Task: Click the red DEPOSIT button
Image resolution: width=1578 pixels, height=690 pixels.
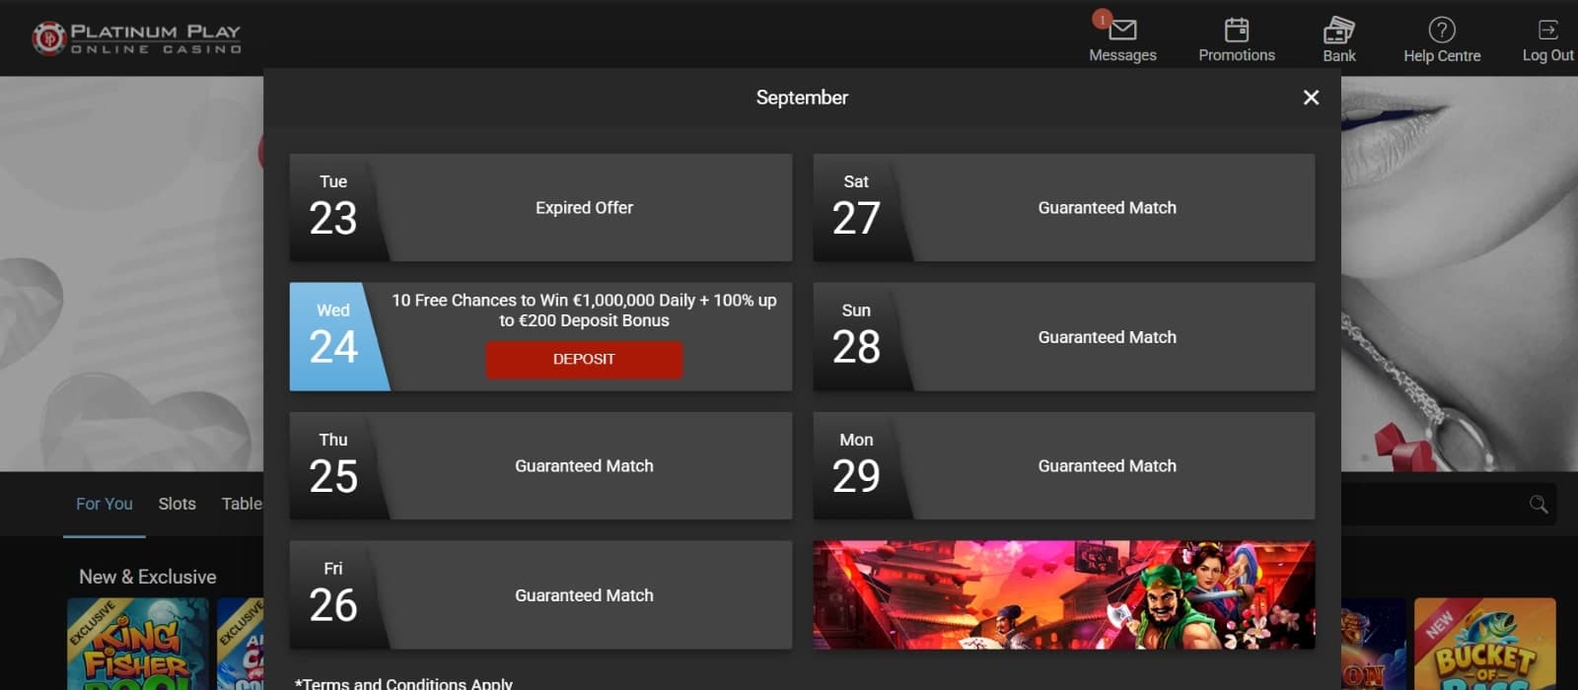Action: (584, 359)
